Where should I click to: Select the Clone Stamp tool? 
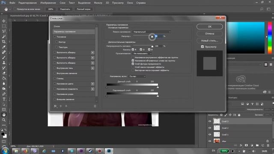pos(4,63)
